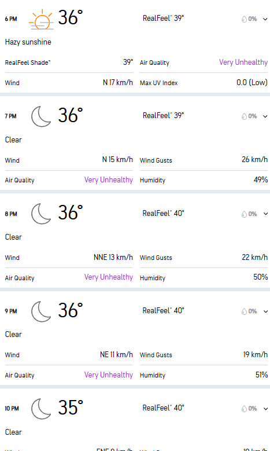This screenshot has height=451, width=270.
Task: Click the moon icon for 7 PM
Action: pyautogui.click(x=41, y=116)
